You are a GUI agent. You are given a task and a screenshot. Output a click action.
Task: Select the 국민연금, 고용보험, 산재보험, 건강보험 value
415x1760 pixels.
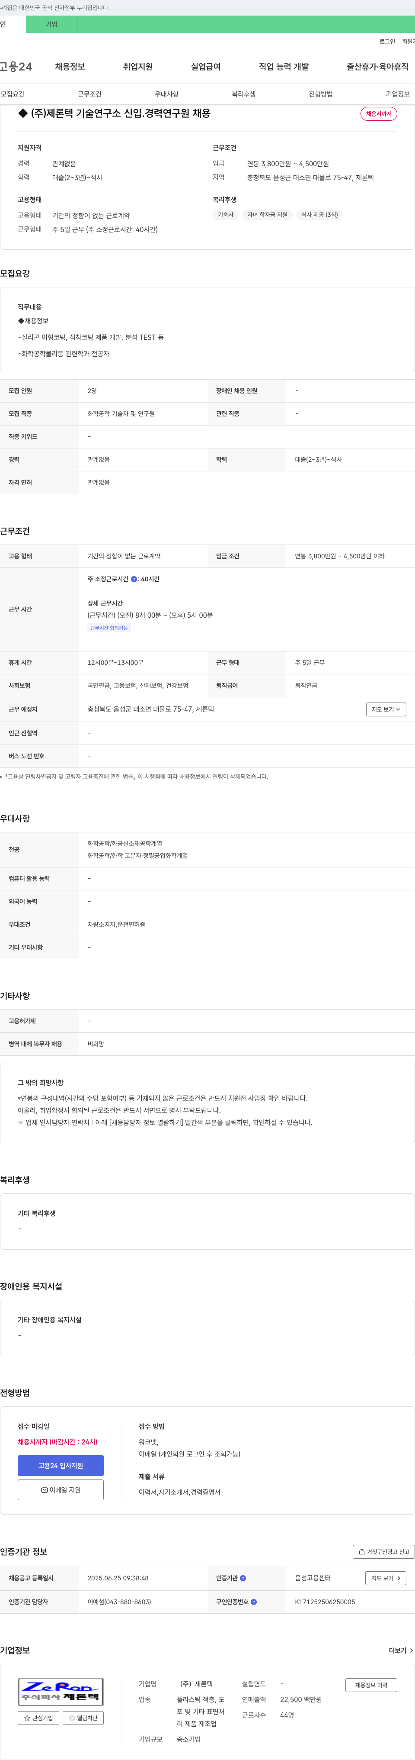tap(138, 685)
